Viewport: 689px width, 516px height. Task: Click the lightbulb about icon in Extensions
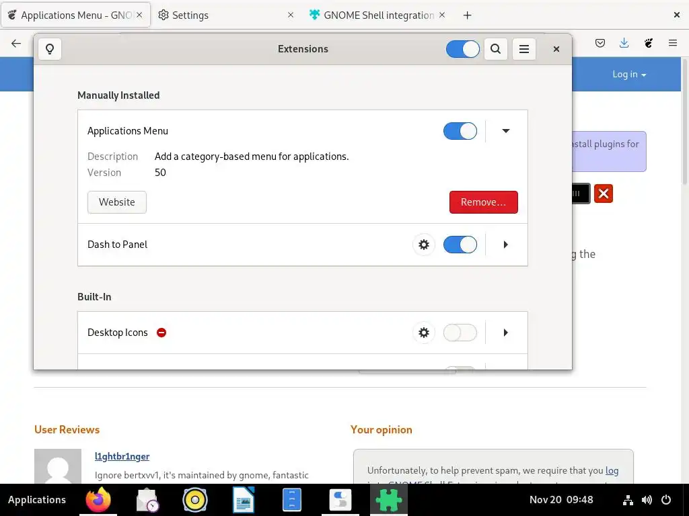coord(50,48)
